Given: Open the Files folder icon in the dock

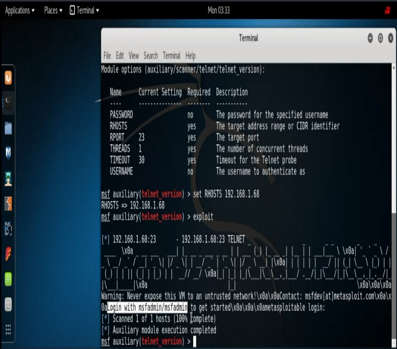Looking at the screenshot, I should click(8, 128).
